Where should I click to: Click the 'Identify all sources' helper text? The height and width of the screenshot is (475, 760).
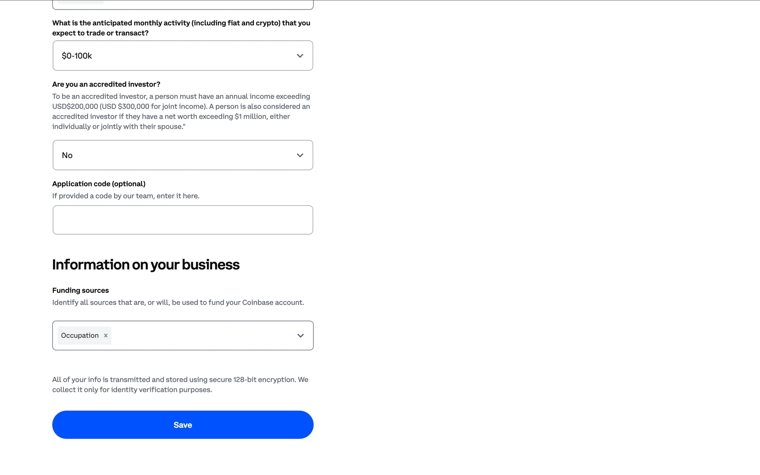click(x=178, y=303)
